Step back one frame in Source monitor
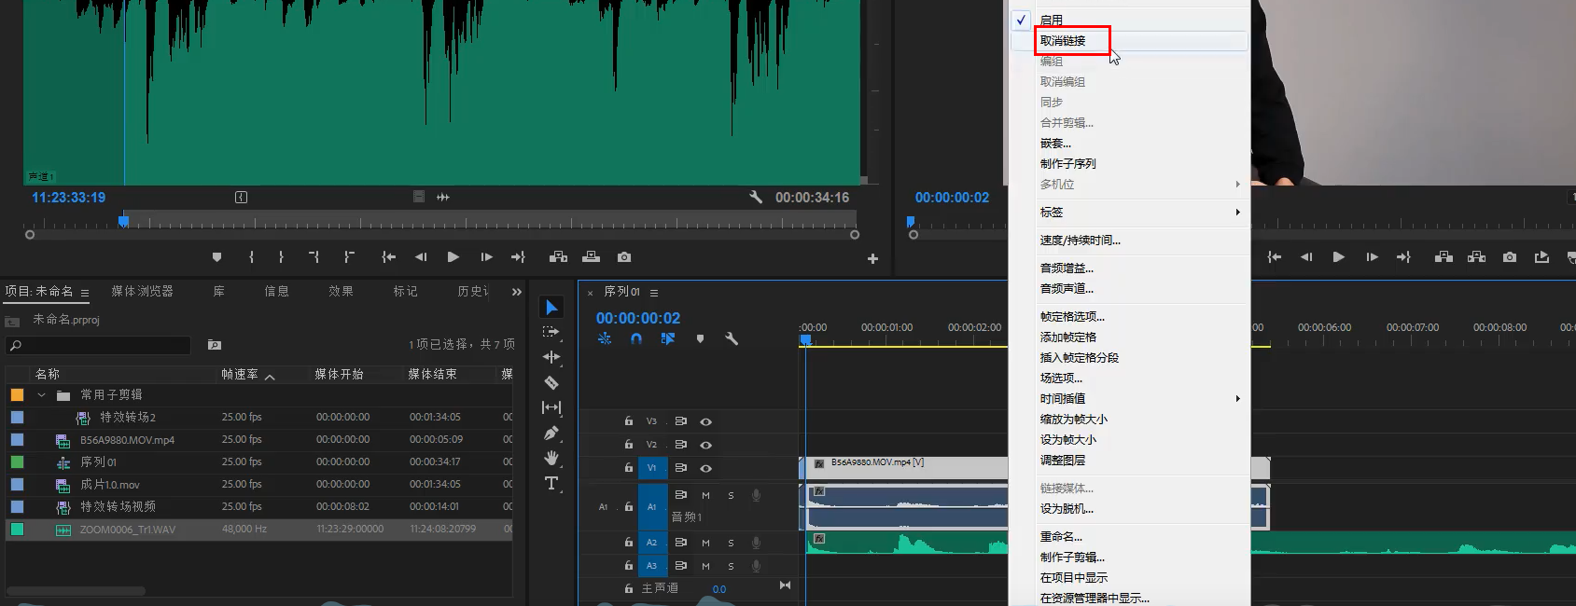1576x606 pixels. coord(421,257)
